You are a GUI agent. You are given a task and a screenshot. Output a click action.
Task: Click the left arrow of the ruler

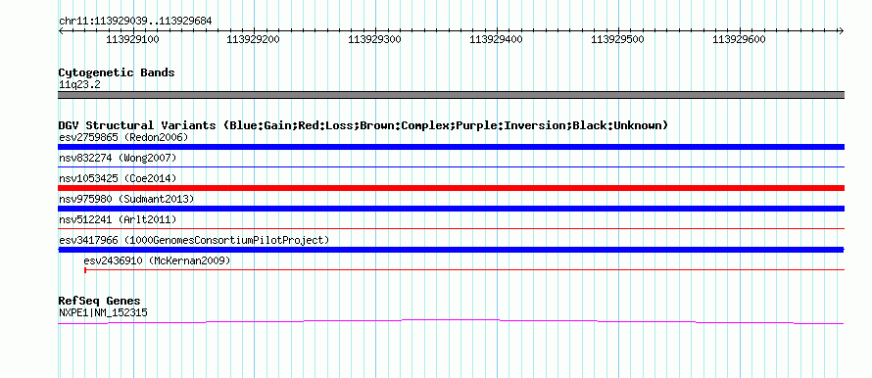tap(61, 31)
